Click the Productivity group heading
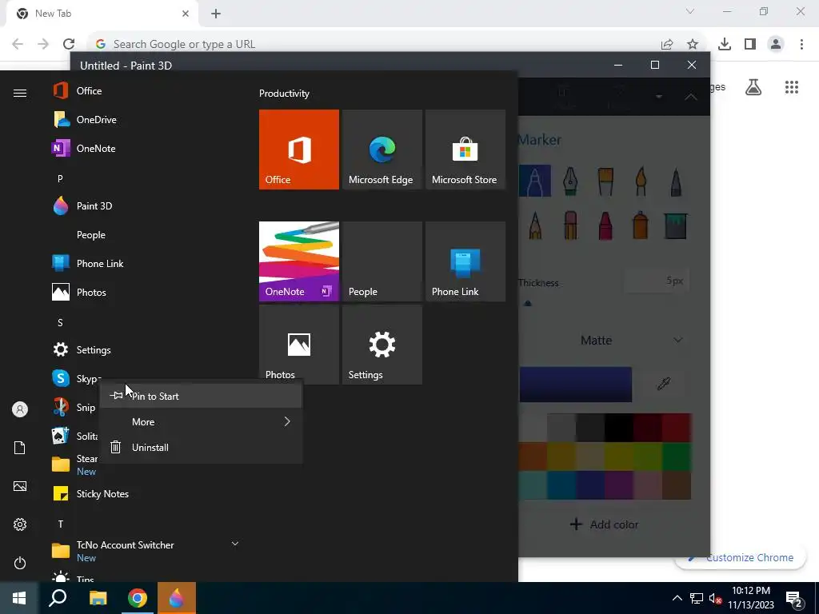 click(284, 94)
